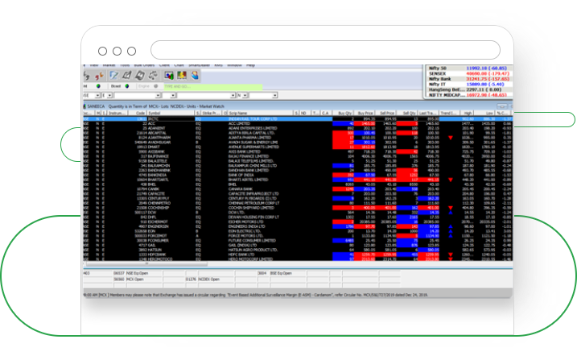The width and height of the screenshot is (577, 356).
Task: Sort by the Code column header
Action: pyautogui.click(x=138, y=113)
